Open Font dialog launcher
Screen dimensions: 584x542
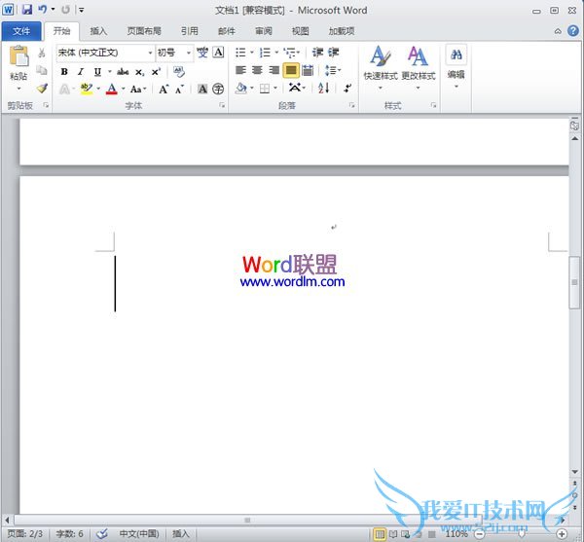pyautogui.click(x=222, y=105)
